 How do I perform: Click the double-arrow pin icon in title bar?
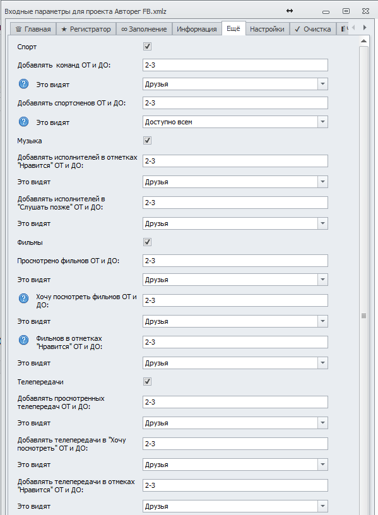289,11
